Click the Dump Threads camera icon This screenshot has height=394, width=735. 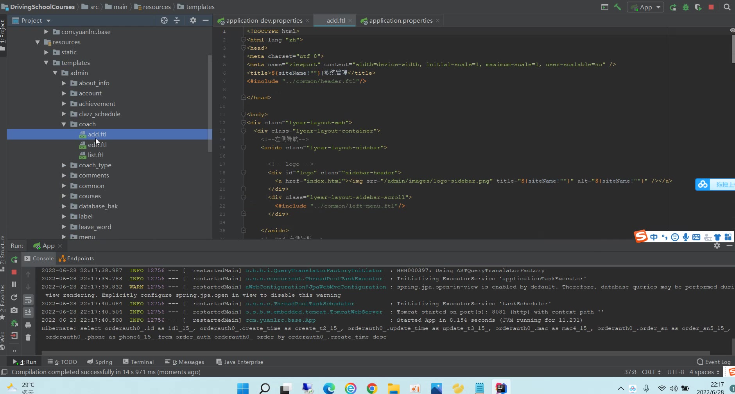pyautogui.click(x=14, y=310)
